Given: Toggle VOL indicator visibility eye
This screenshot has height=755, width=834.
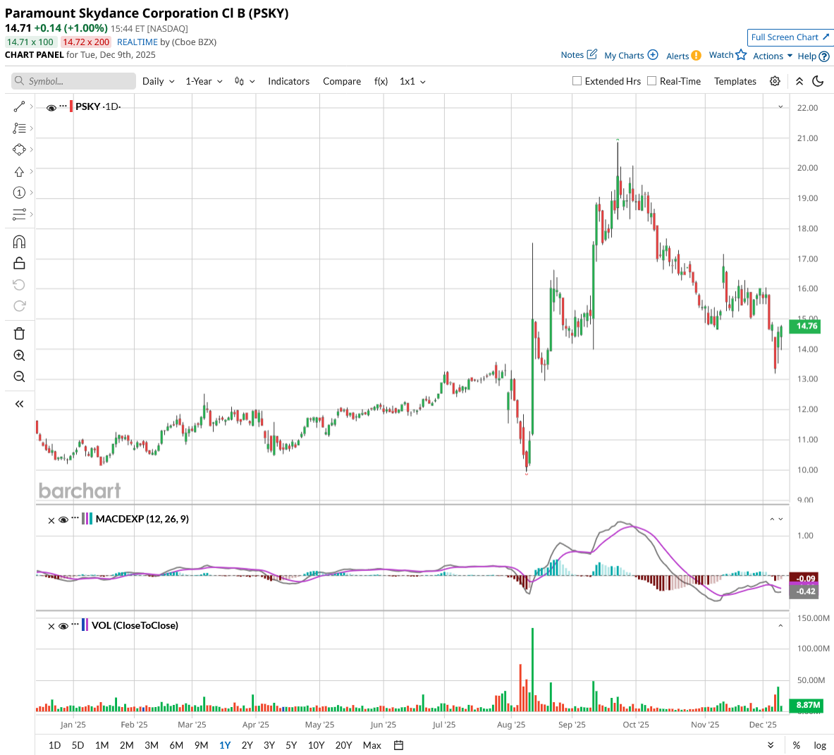Looking at the screenshot, I should pyautogui.click(x=63, y=626).
